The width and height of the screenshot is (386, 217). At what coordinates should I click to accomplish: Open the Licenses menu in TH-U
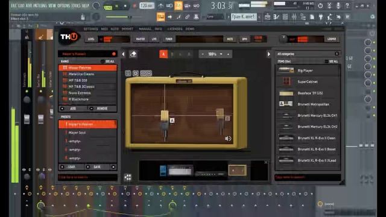pyautogui.click(x=175, y=29)
